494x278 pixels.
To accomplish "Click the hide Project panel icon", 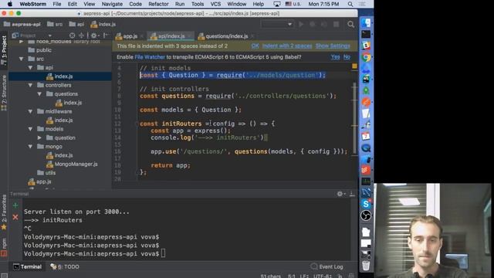I will click(x=107, y=36).
